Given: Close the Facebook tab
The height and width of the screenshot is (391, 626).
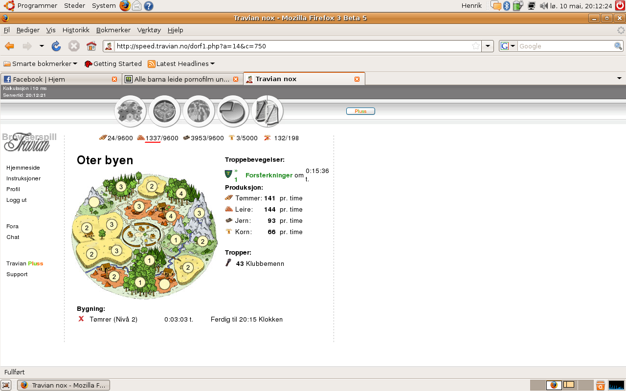Looking at the screenshot, I should pyautogui.click(x=114, y=79).
